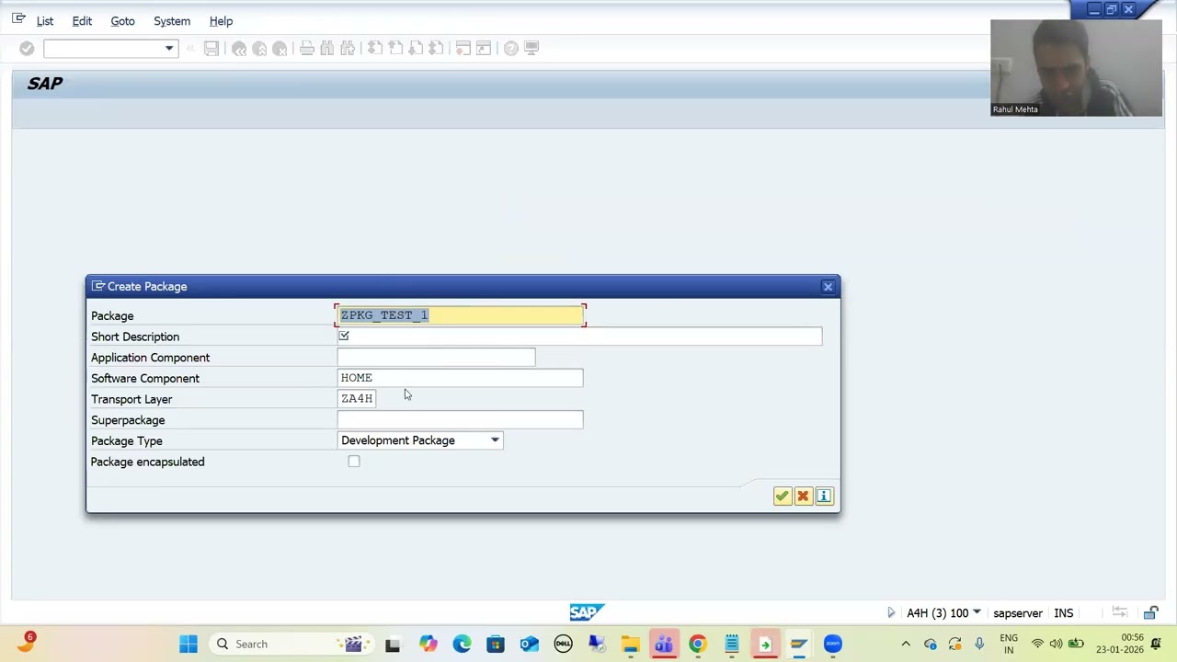The image size is (1177, 662).
Task: Click the Print icon in SAP toolbar
Action: 307,48
